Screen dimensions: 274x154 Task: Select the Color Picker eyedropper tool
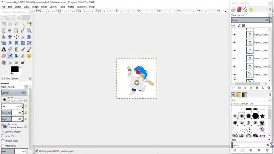23,30
